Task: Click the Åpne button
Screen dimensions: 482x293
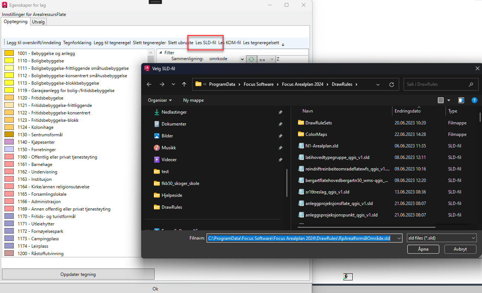Action: [x=423, y=249]
